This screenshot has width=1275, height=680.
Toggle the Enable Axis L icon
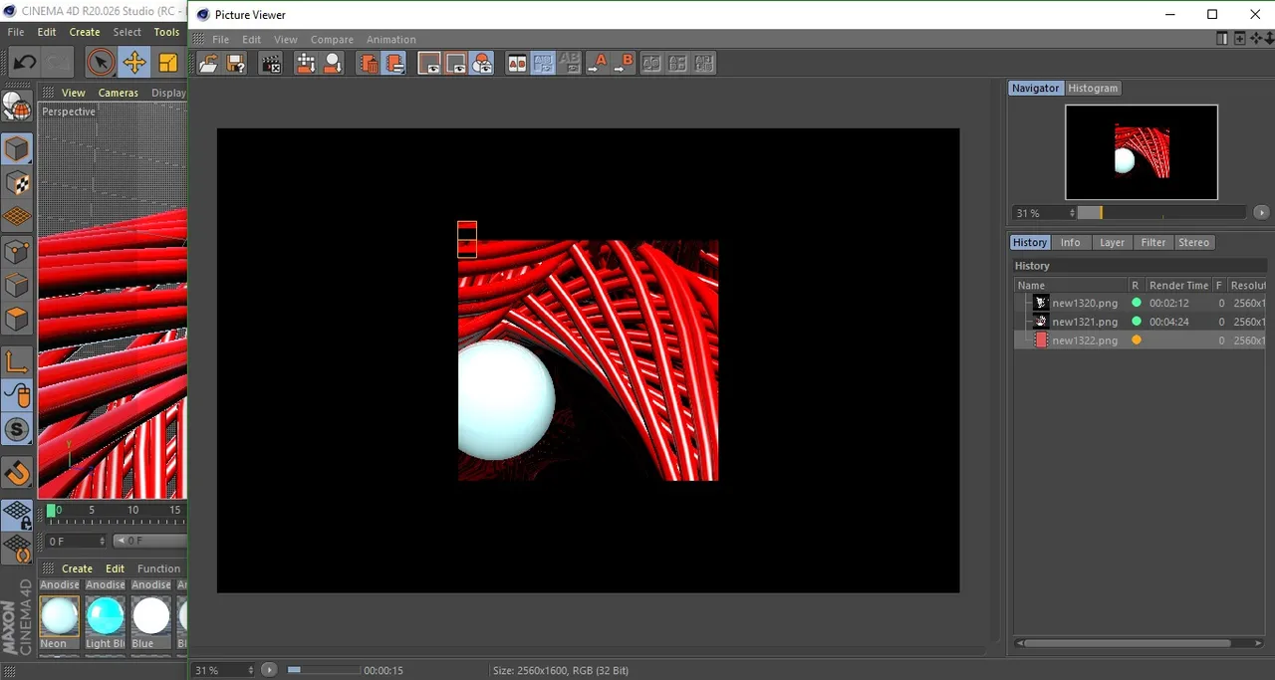coord(17,361)
